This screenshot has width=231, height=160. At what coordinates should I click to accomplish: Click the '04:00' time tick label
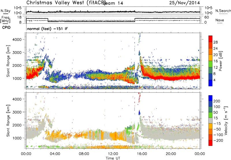click(55, 154)
